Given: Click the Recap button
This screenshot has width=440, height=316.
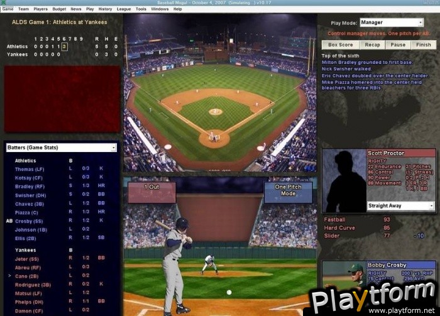Looking at the screenshot, I should (372, 45).
